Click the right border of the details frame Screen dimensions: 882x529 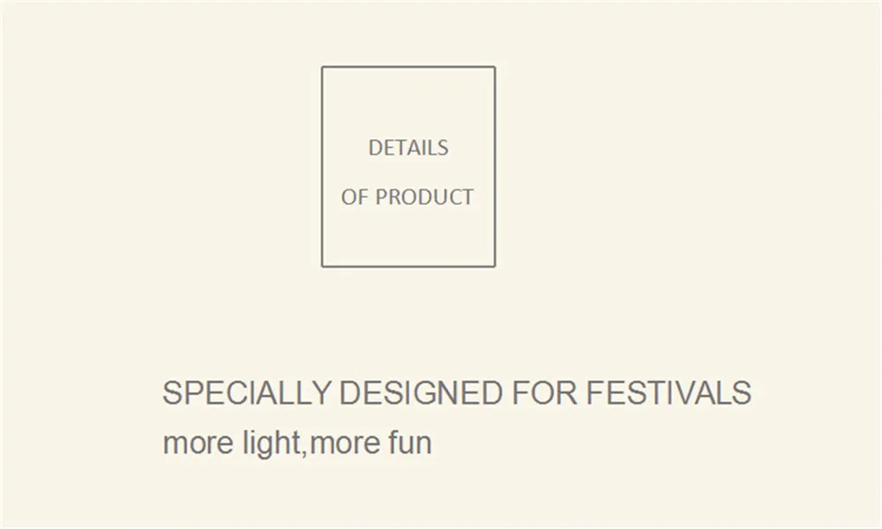[495, 167]
